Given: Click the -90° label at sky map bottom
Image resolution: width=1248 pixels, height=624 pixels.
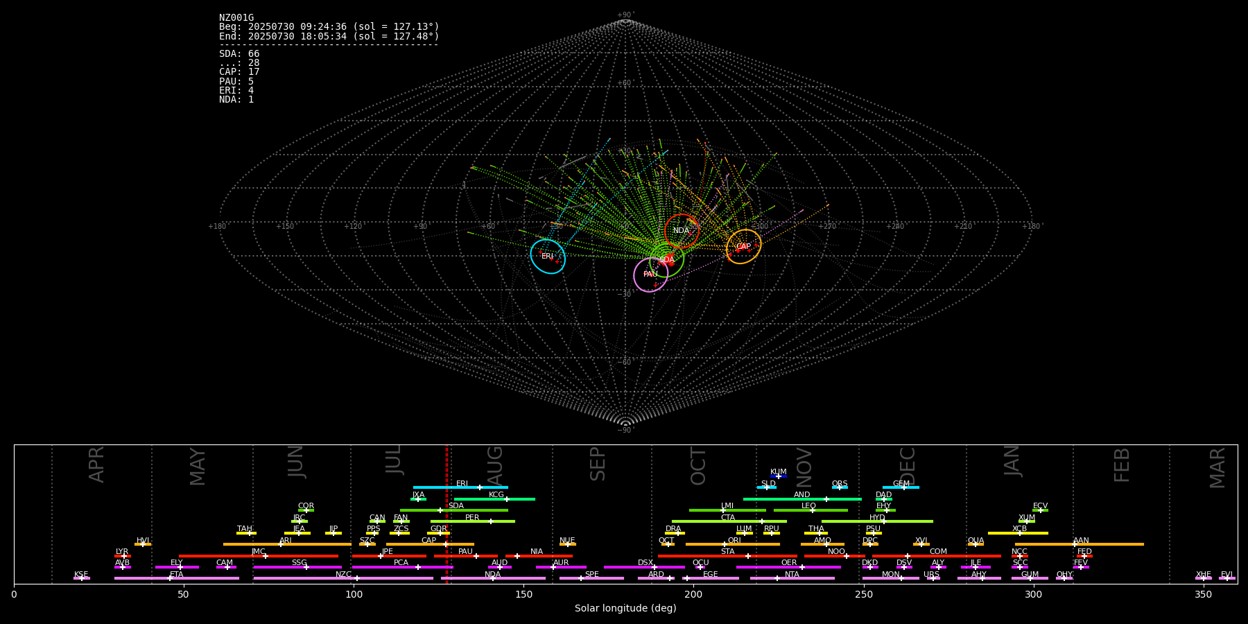Looking at the screenshot, I should pos(625,430).
